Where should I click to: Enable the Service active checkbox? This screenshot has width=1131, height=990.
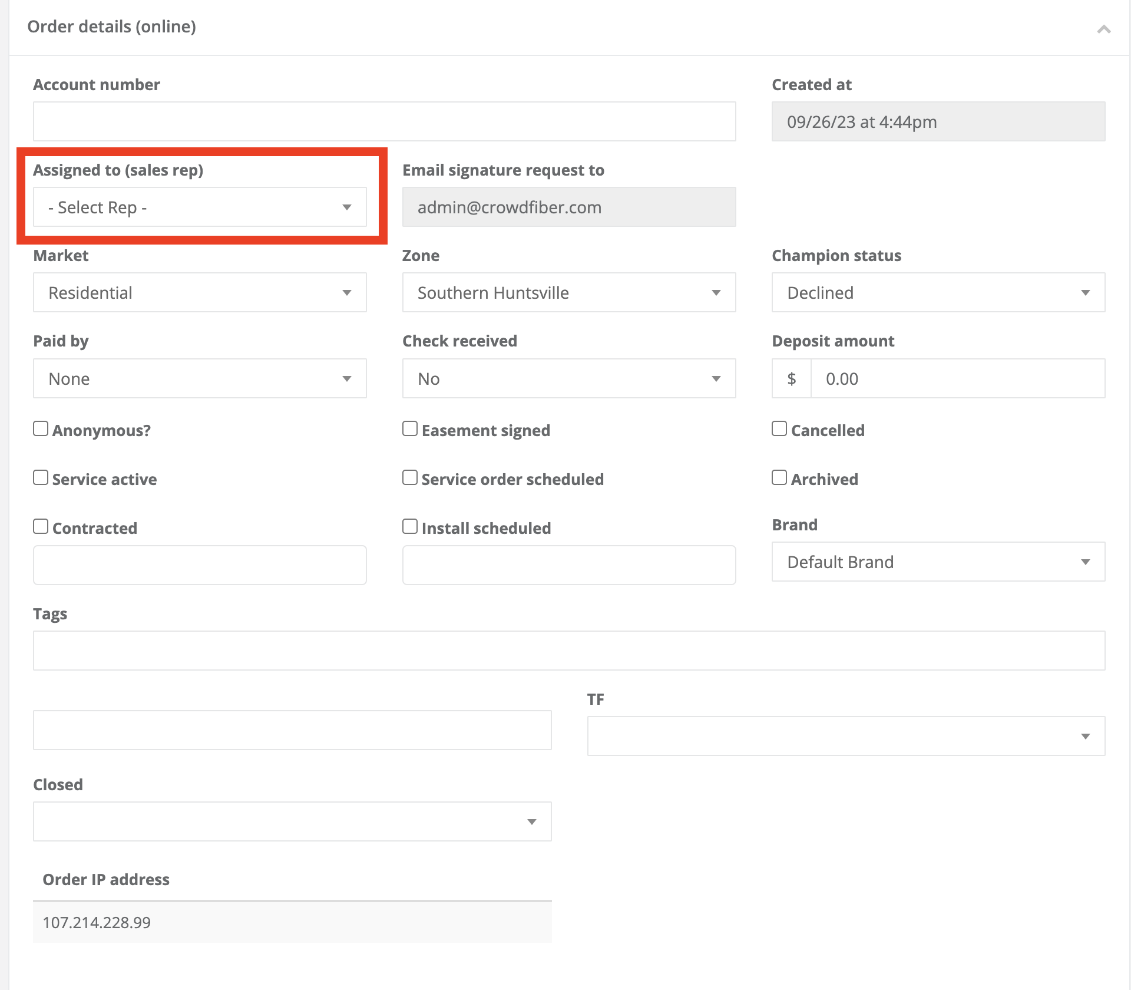[x=41, y=477]
